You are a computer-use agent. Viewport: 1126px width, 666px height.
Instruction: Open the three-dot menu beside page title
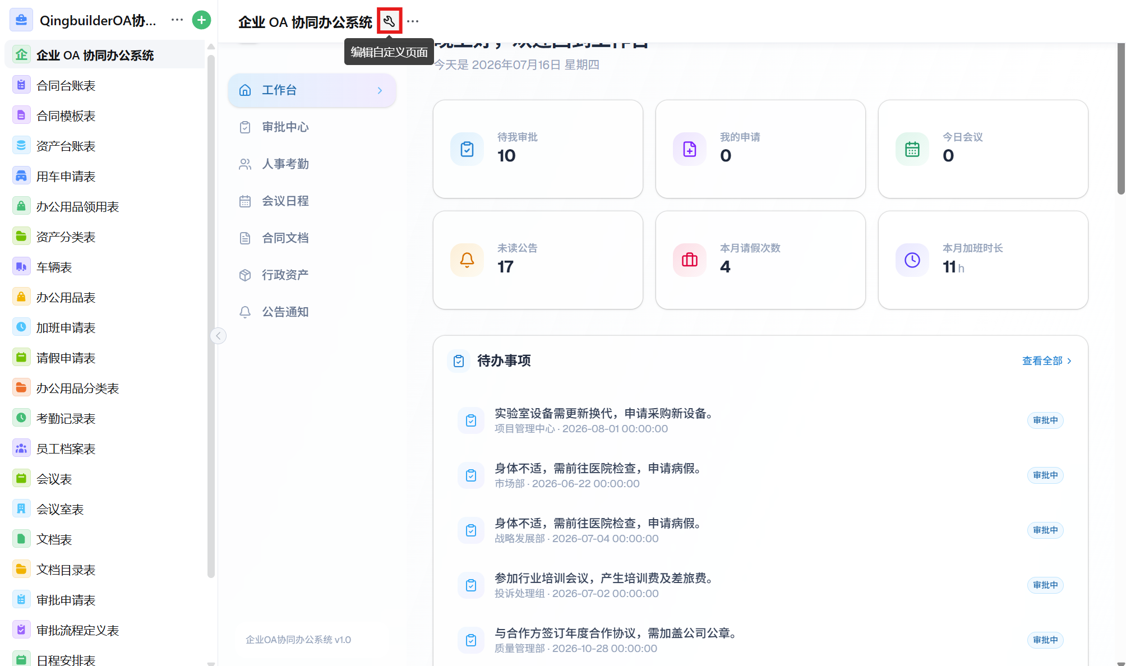413,21
